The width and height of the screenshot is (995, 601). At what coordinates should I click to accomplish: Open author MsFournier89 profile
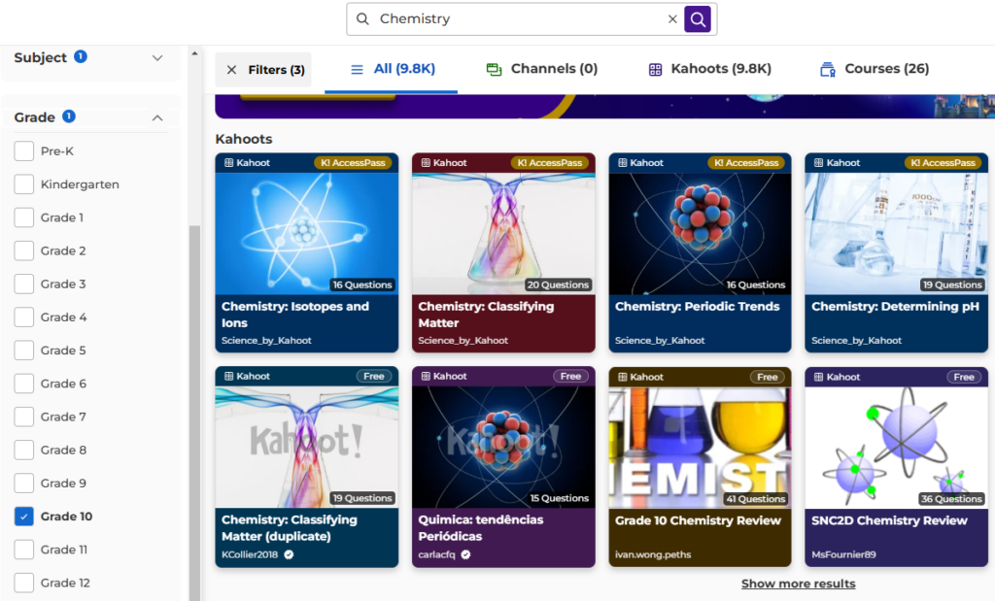click(844, 554)
